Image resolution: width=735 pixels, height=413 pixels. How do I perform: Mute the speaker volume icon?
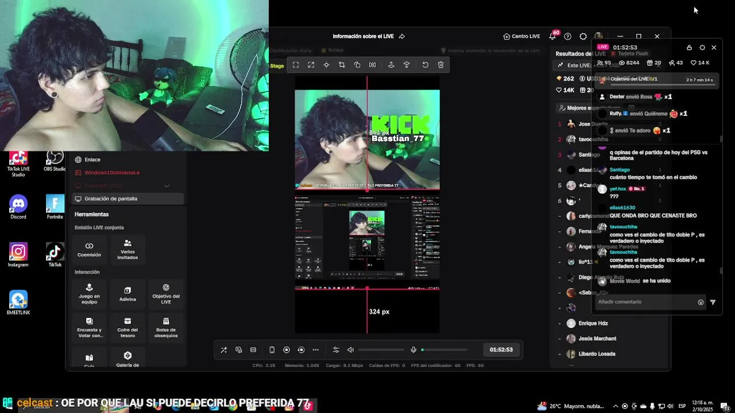pyautogui.click(x=351, y=350)
